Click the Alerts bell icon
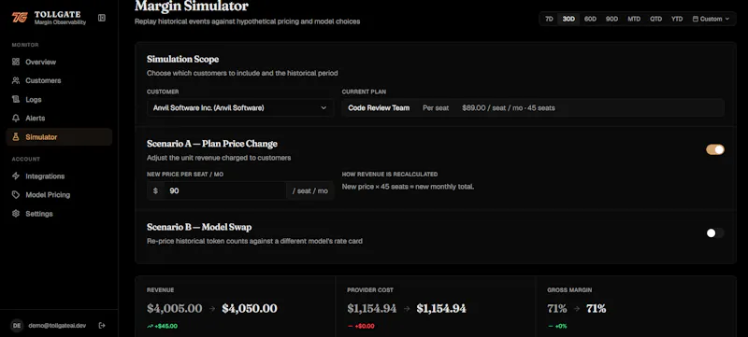The width and height of the screenshot is (748, 337). pos(16,118)
